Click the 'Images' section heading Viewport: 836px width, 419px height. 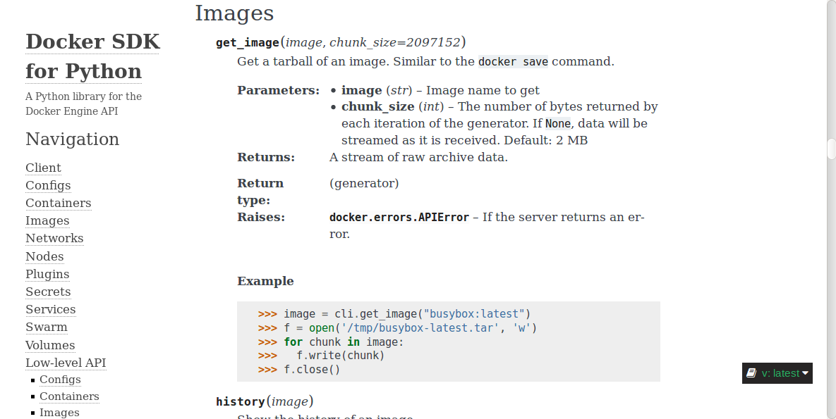pyautogui.click(x=234, y=13)
